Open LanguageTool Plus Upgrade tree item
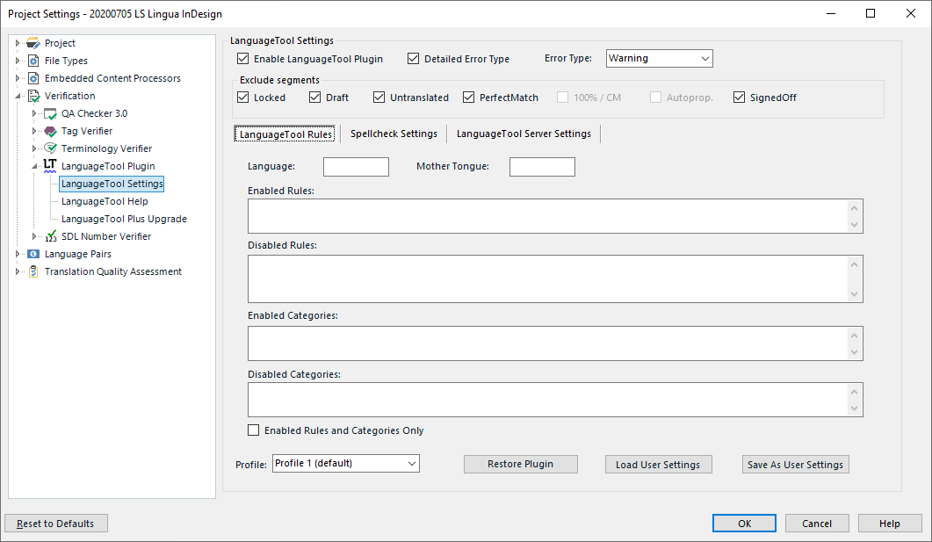 [124, 220]
